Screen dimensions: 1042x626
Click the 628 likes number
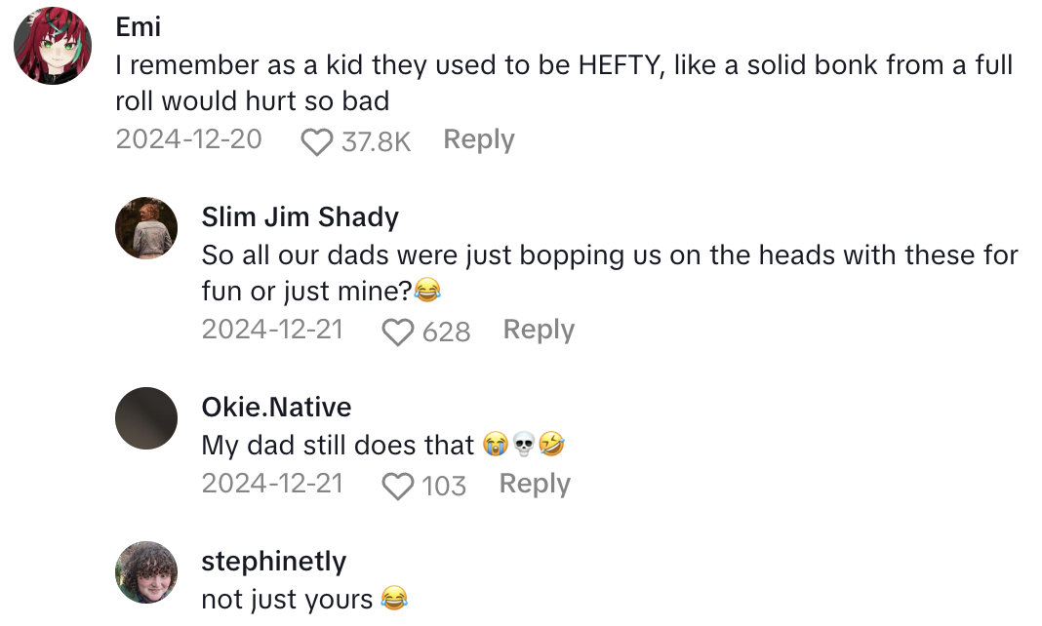(447, 333)
